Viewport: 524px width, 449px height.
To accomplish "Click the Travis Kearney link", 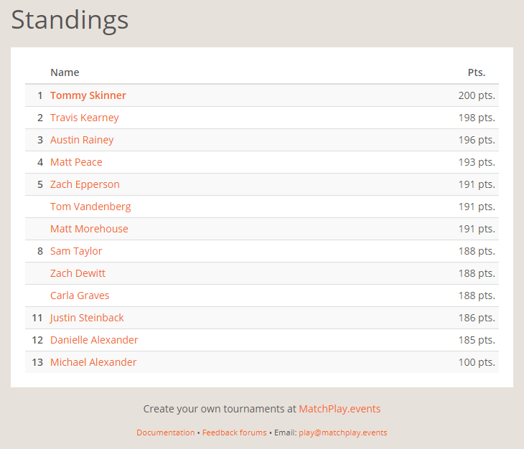I will pyautogui.click(x=84, y=118).
